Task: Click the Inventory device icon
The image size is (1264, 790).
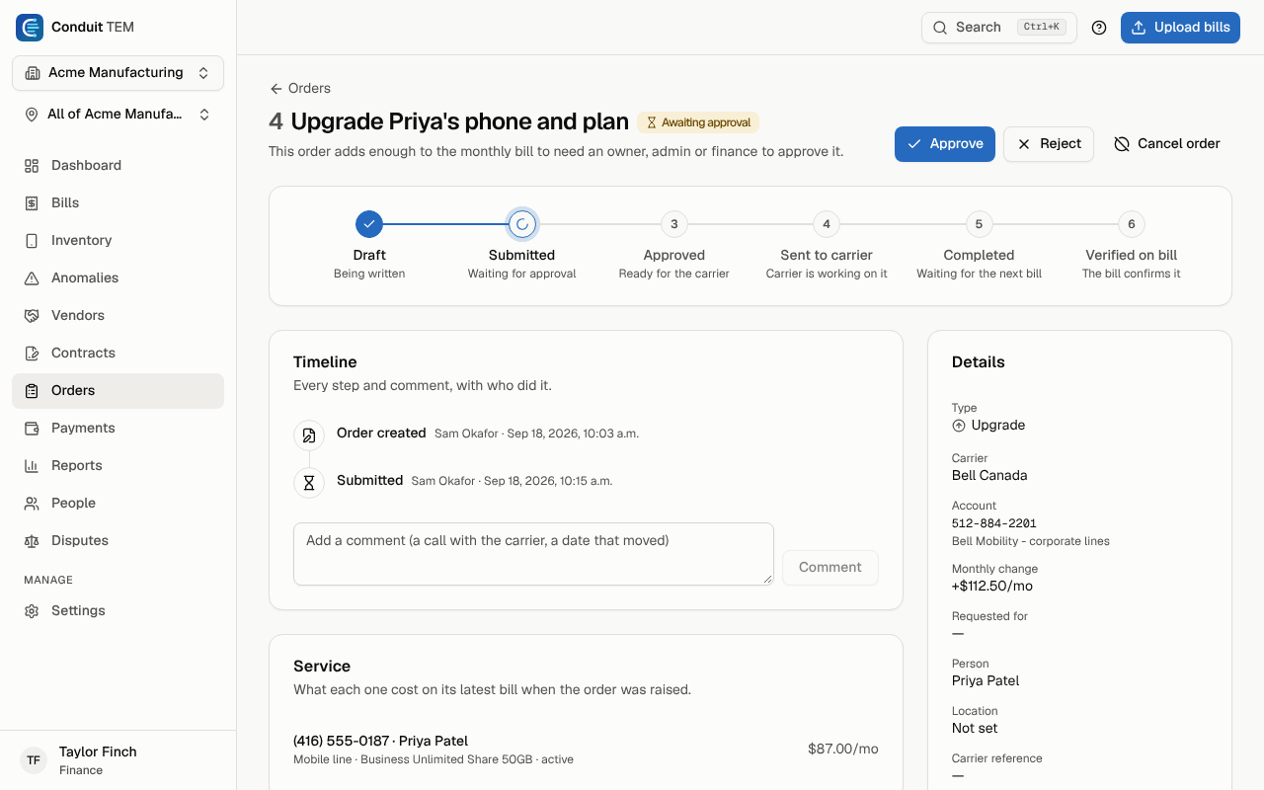Action: tap(32, 241)
